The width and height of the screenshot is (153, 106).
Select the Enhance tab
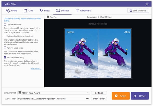pos(62,10)
